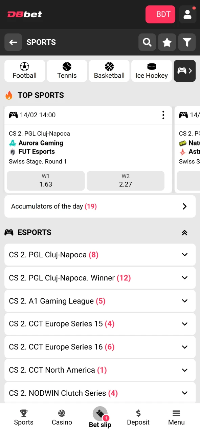Select the Esports gamepad category icon
Screen dimensions: 200x434
184,71
